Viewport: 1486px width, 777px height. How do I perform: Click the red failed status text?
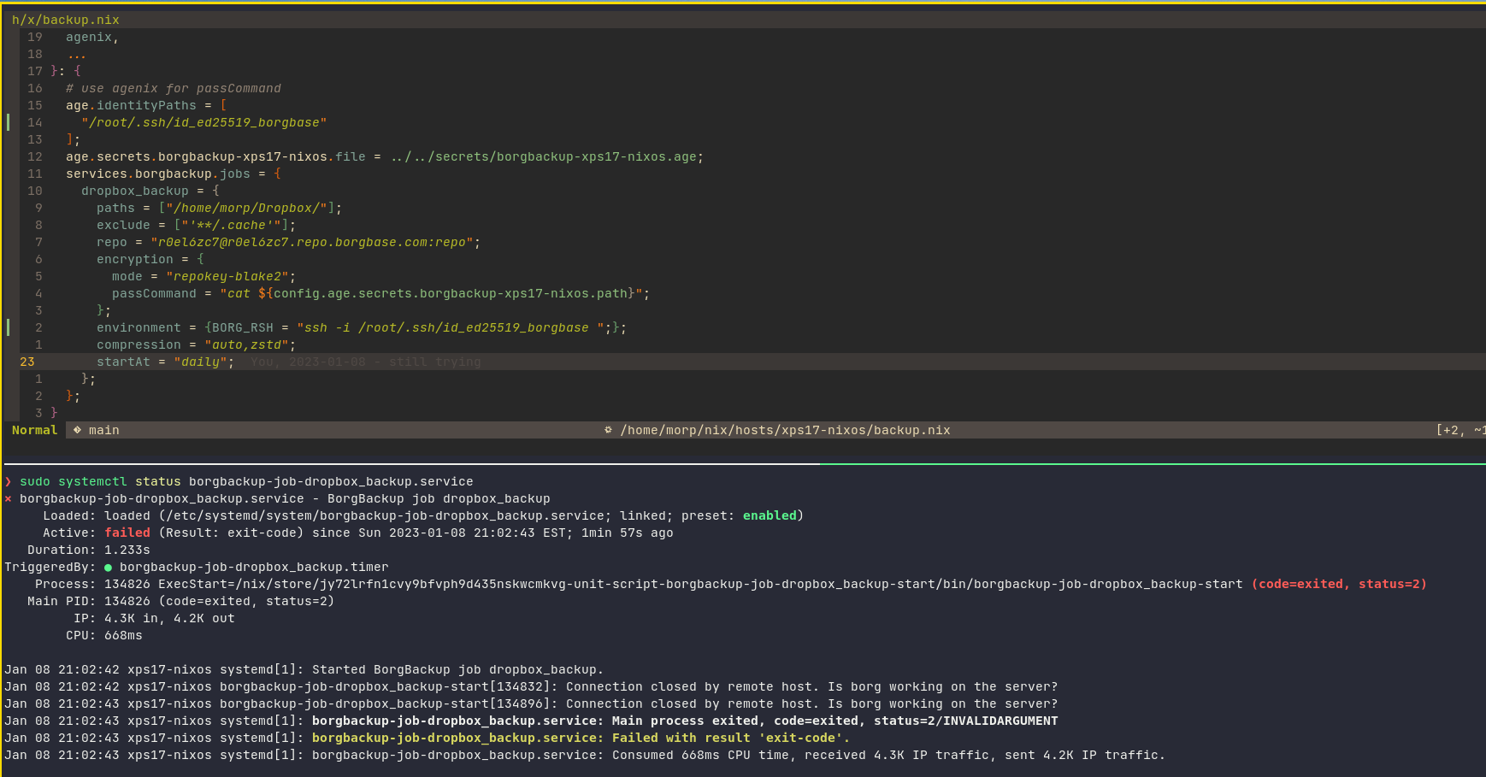pyautogui.click(x=127, y=533)
